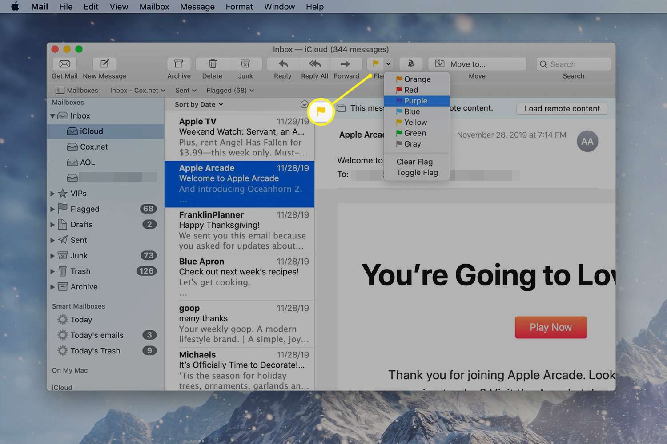Open the Flagged mailbox with 68 badge

click(x=105, y=209)
